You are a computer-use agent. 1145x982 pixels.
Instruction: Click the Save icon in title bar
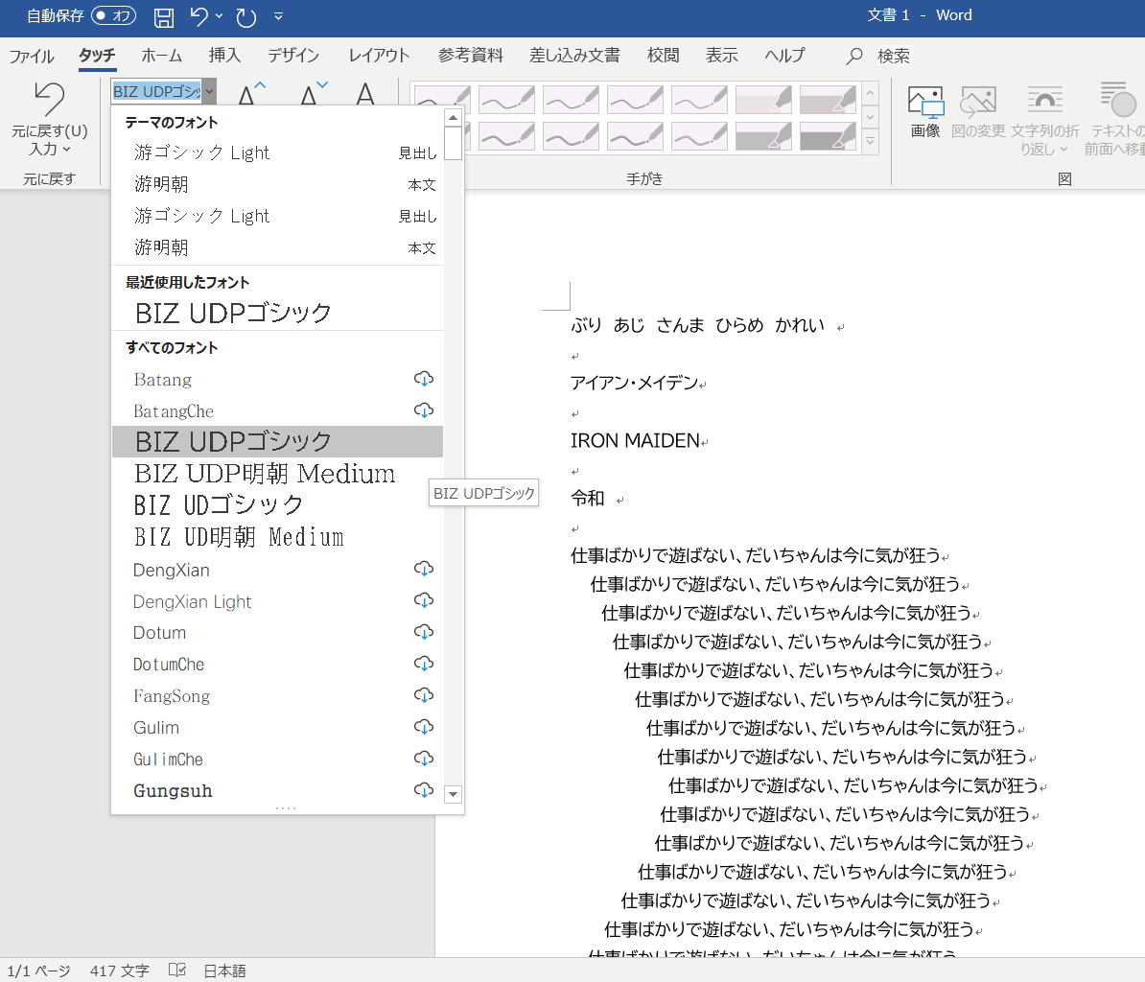pos(164,17)
